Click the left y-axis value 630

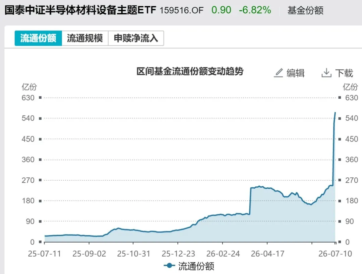28,98
